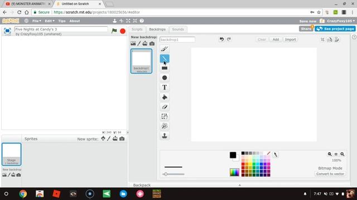
Task: Choose backdrop from library icon
Action: tap(133, 43)
